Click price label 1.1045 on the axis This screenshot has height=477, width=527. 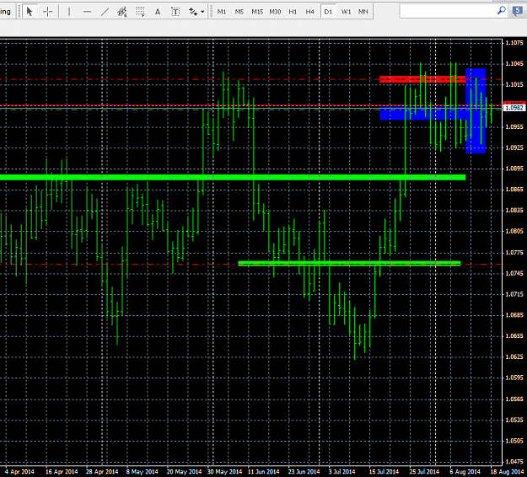pos(514,64)
